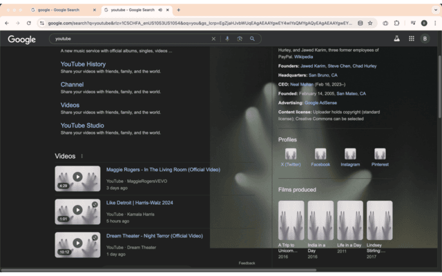Open a new browser tab
Screen dimensions: 442x276
click(x=179, y=10)
